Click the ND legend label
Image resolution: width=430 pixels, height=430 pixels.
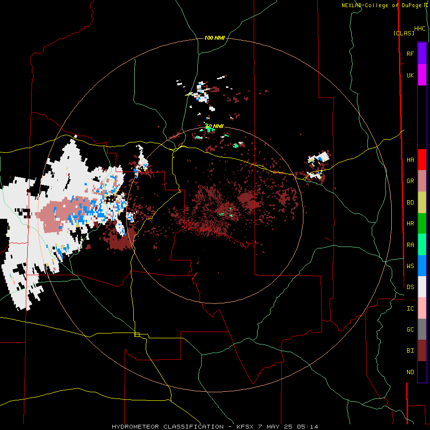[x=410, y=372]
